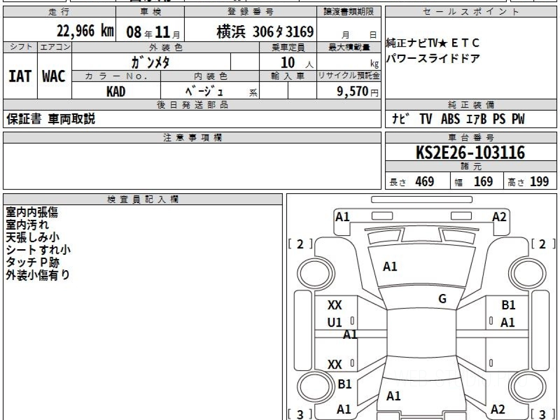
Task: Click the color number KAD cell
Action: tap(116, 92)
